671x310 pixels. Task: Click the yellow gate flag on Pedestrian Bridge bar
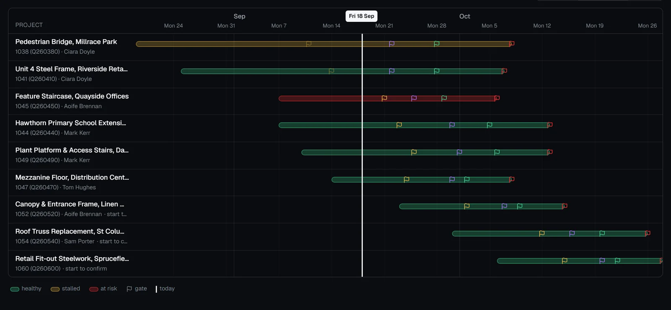309,44
